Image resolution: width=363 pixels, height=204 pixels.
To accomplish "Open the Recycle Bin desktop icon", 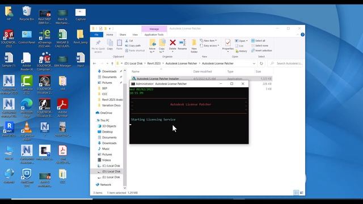I will pos(27,14).
